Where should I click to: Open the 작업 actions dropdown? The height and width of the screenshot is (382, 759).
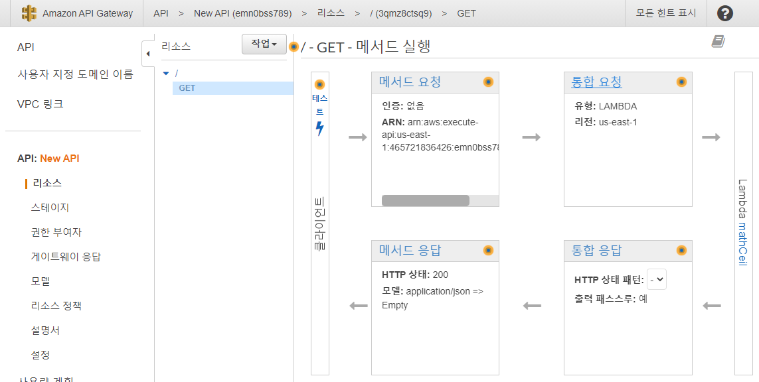(264, 44)
